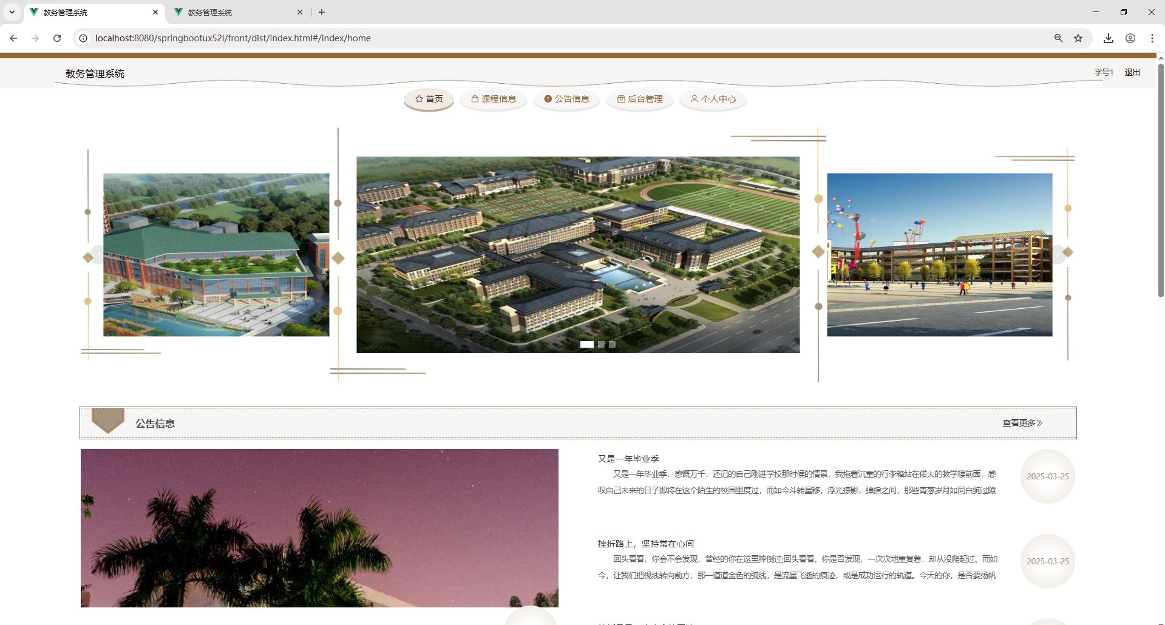Open the 公告信息 navigation item

click(x=566, y=99)
